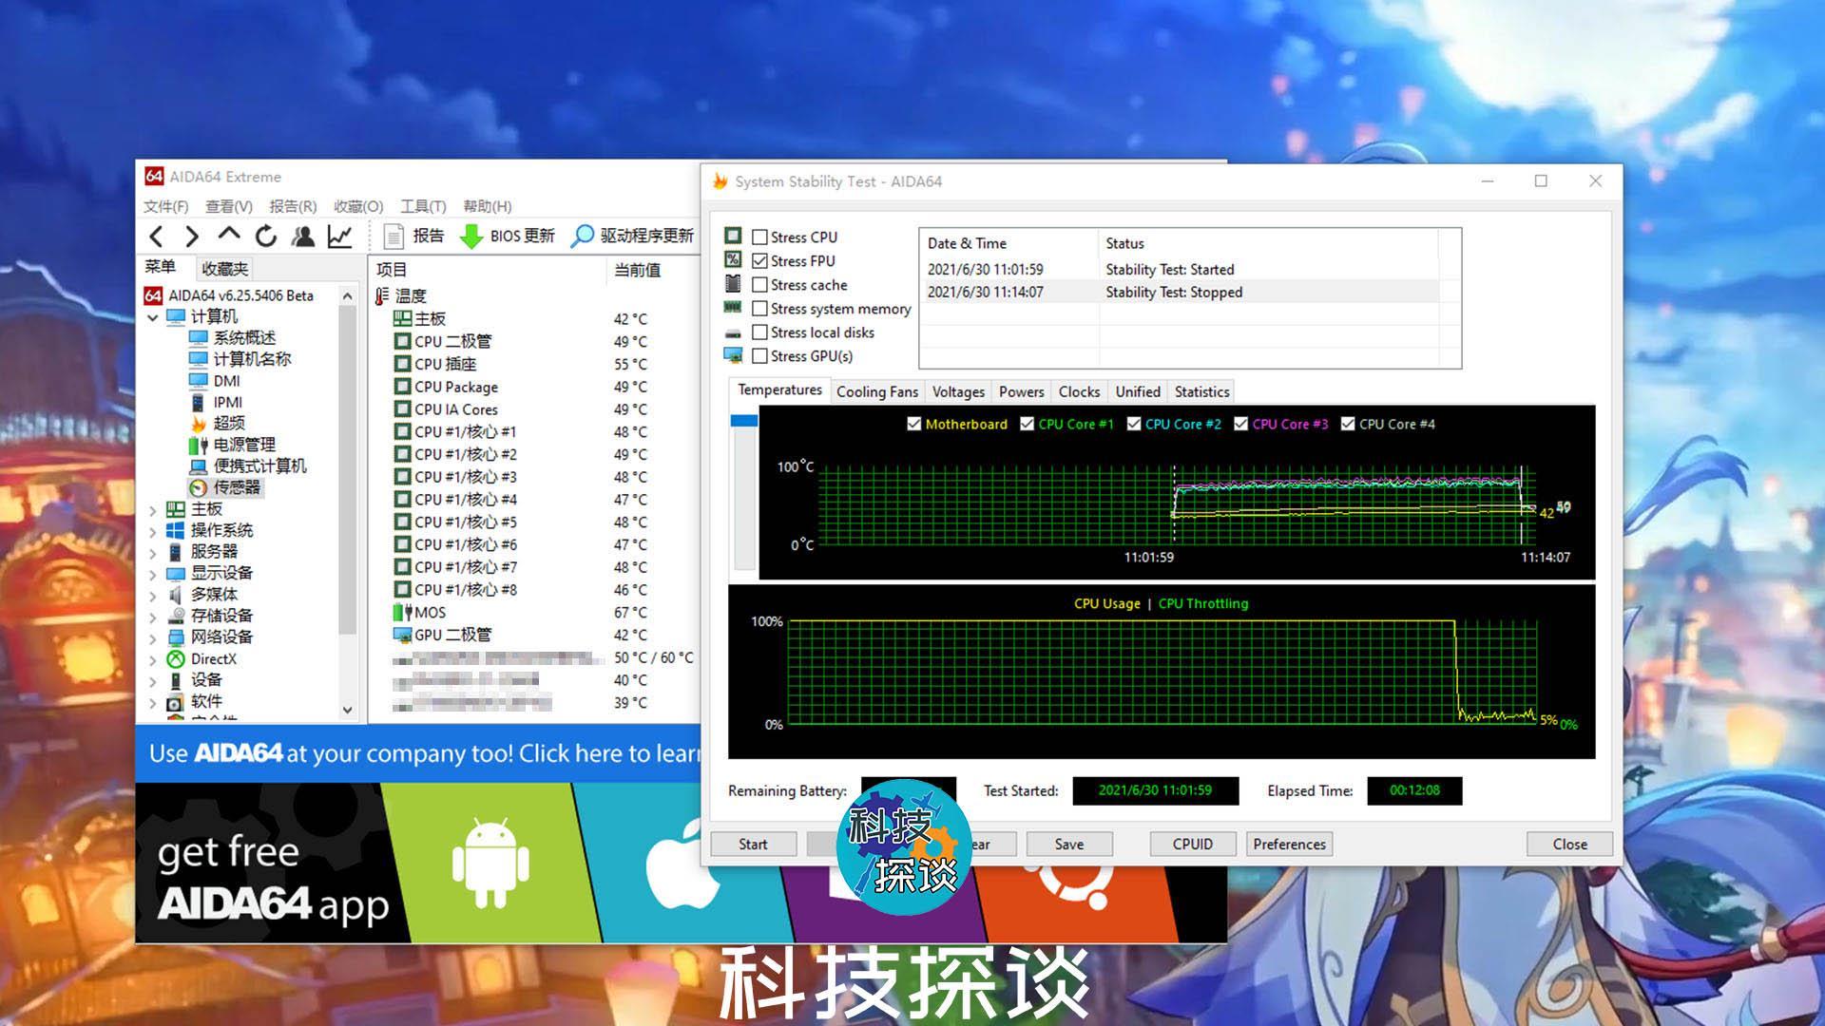Switch to the 收藏夹 favorites tab
1825x1026 pixels.
[225, 269]
